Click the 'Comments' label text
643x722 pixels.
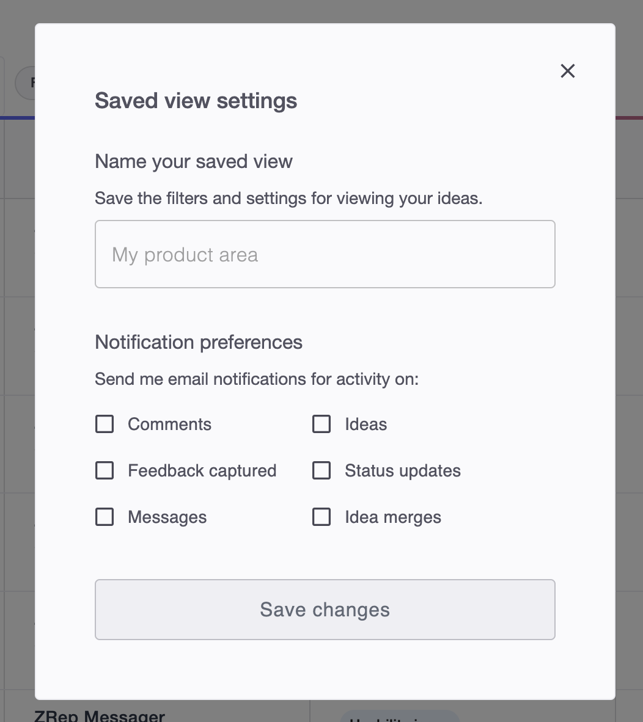tap(169, 424)
